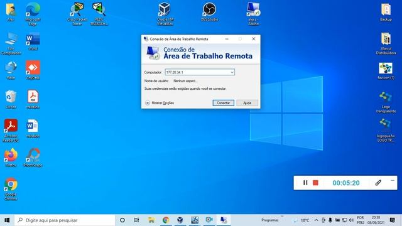Image resolution: width=402 pixels, height=226 pixels.
Task: Select the Backup folder on desktop
Action: point(386,12)
